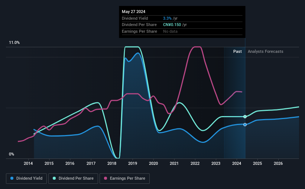Click the teal Dividend Per Share legend dot
This screenshot has height=189, width=305.
pos(54,178)
